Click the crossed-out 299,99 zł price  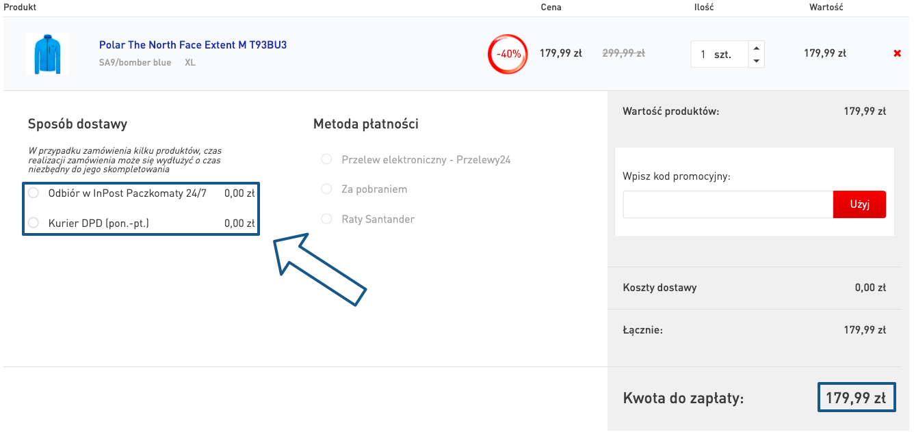point(623,53)
